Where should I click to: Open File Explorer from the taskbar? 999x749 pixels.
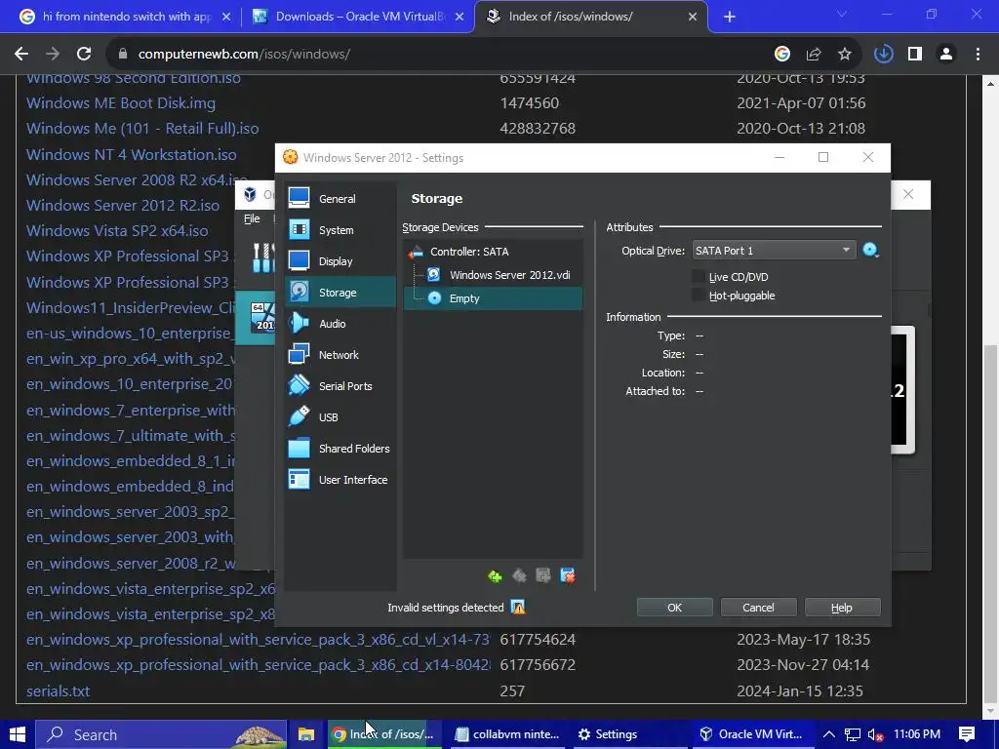click(x=306, y=734)
